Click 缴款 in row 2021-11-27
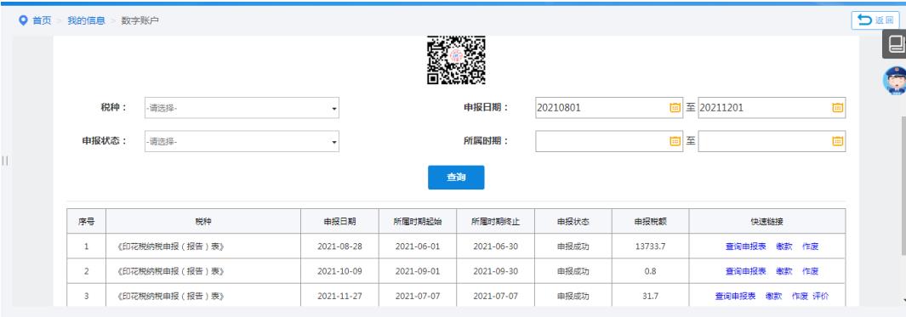The height and width of the screenshot is (317, 906). click(x=773, y=297)
